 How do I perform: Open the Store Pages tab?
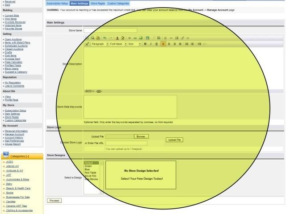pos(98,4)
